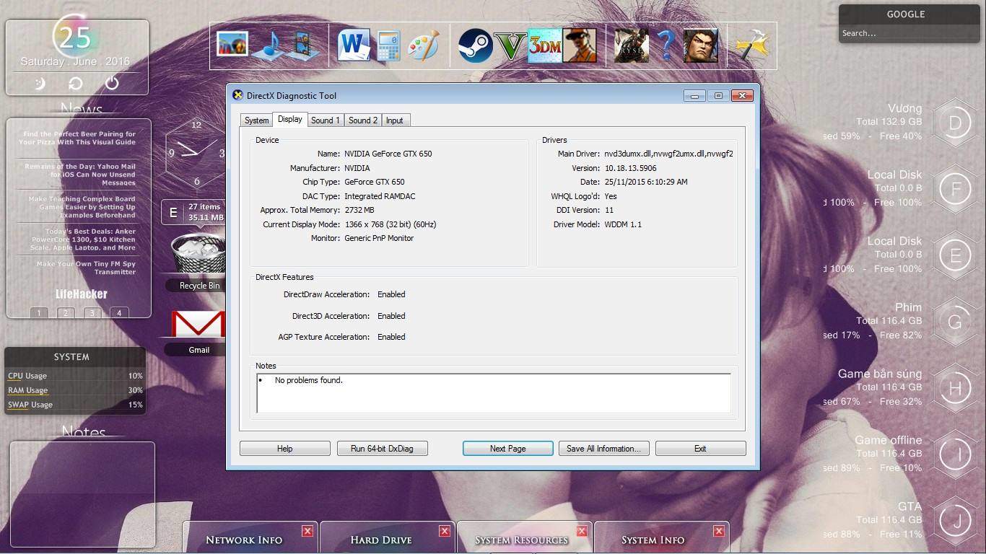The width and height of the screenshot is (986, 554).
Task: Click the Google search field
Action: (x=905, y=33)
